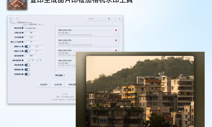Toggle the 阴影大小 switch off
Viewport: 212px width, 127px height.
tap(27, 51)
